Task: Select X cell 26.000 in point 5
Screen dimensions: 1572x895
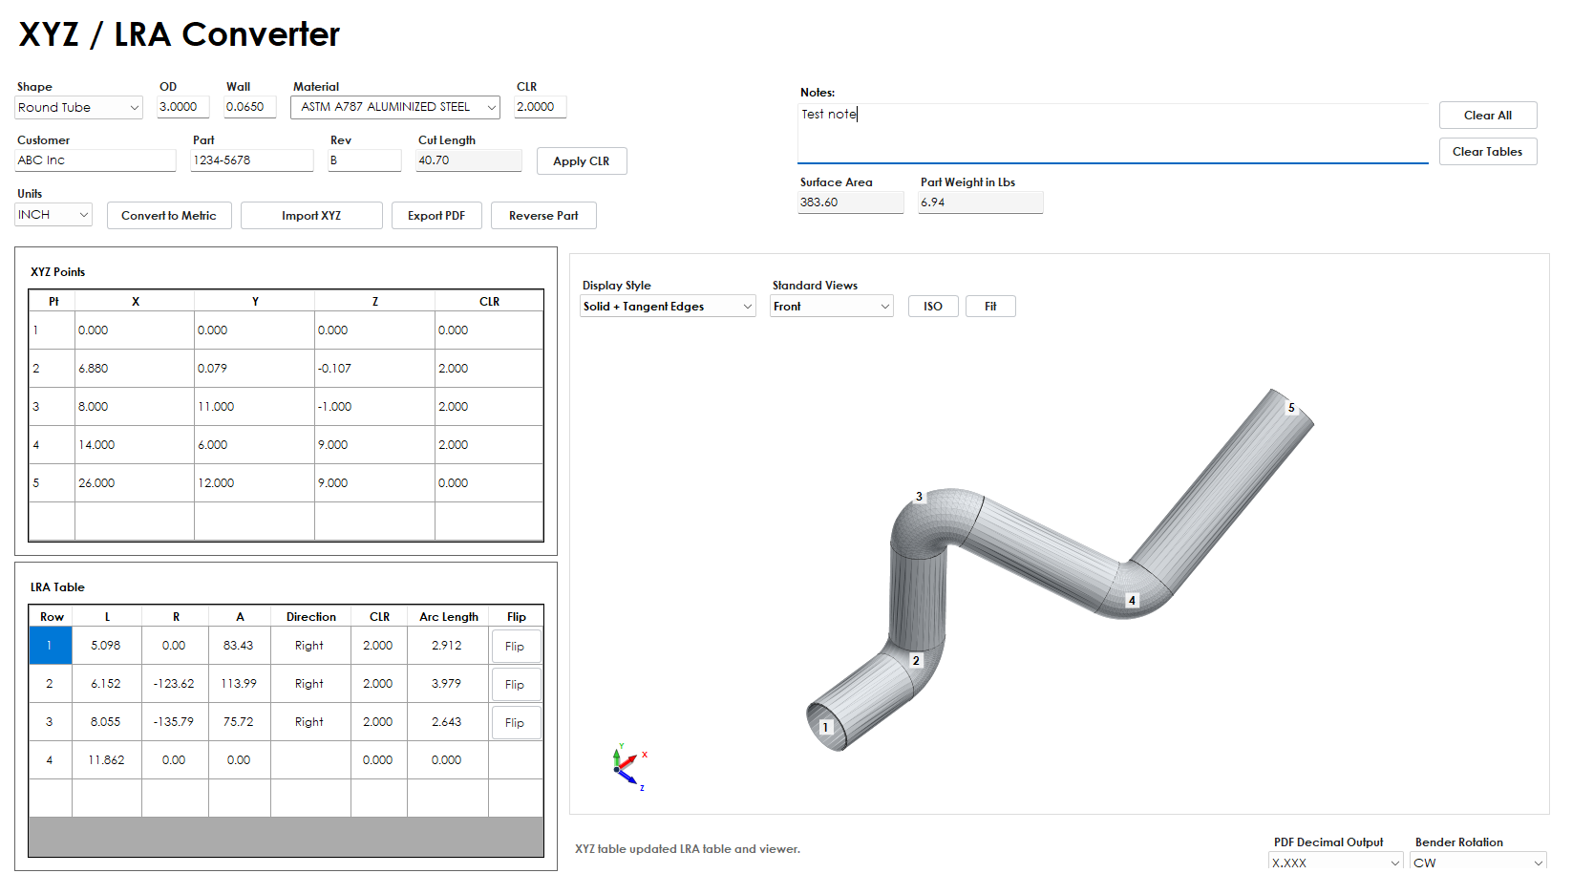Action: pos(135,483)
